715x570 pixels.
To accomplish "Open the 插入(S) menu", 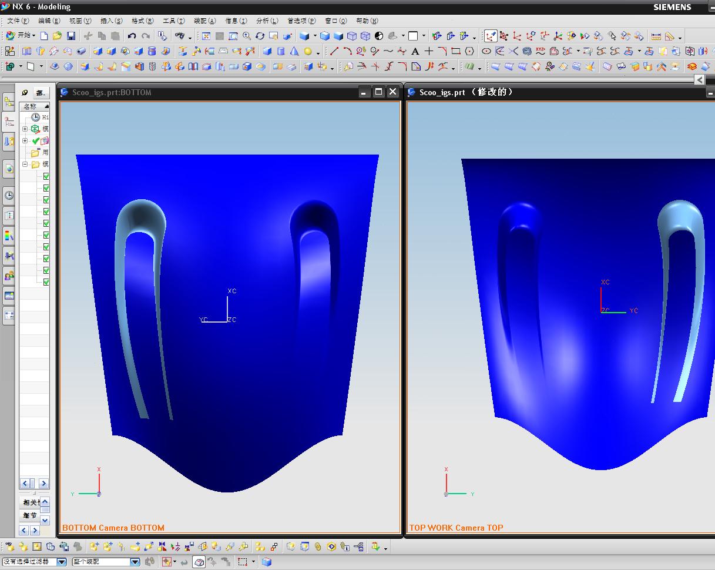I will pos(111,21).
